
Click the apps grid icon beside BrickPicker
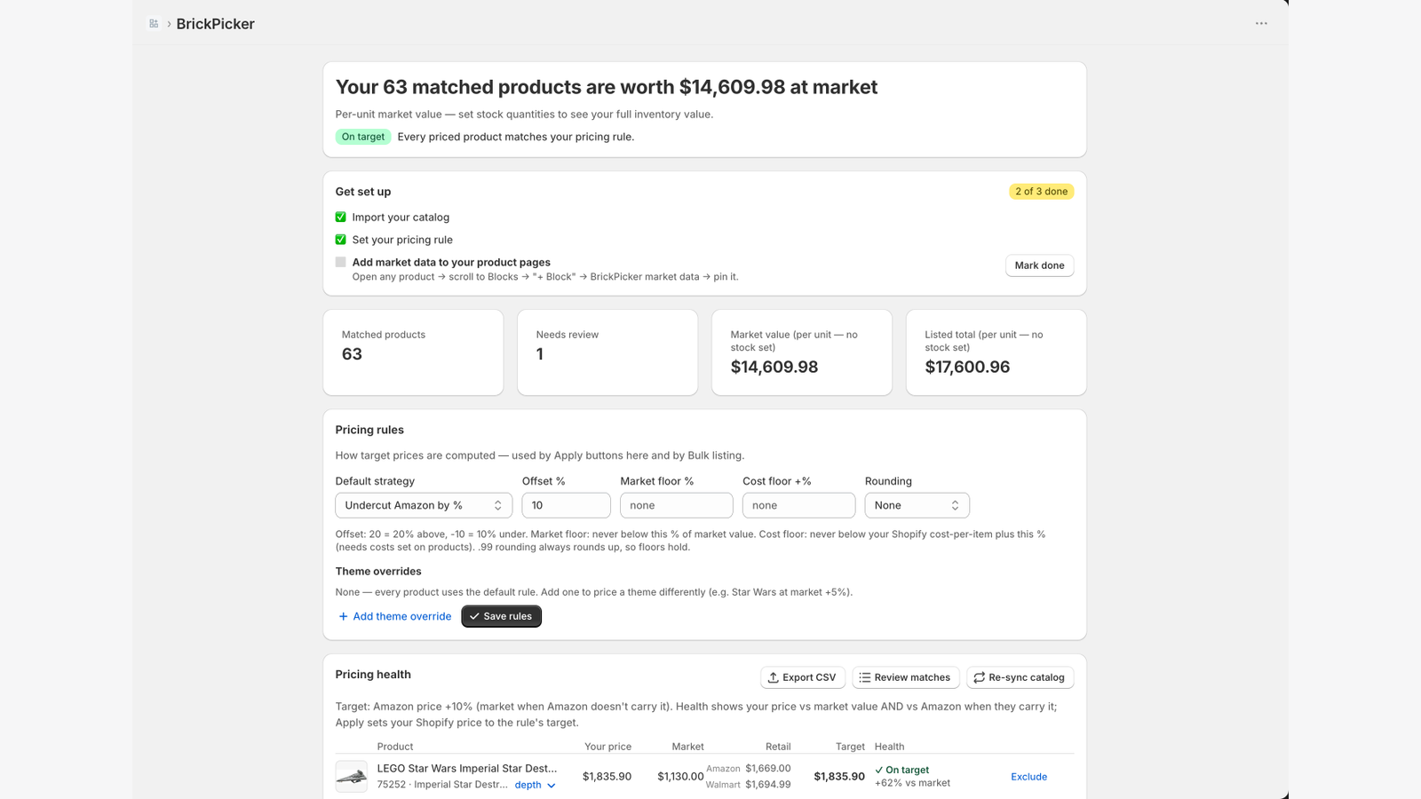[154, 24]
